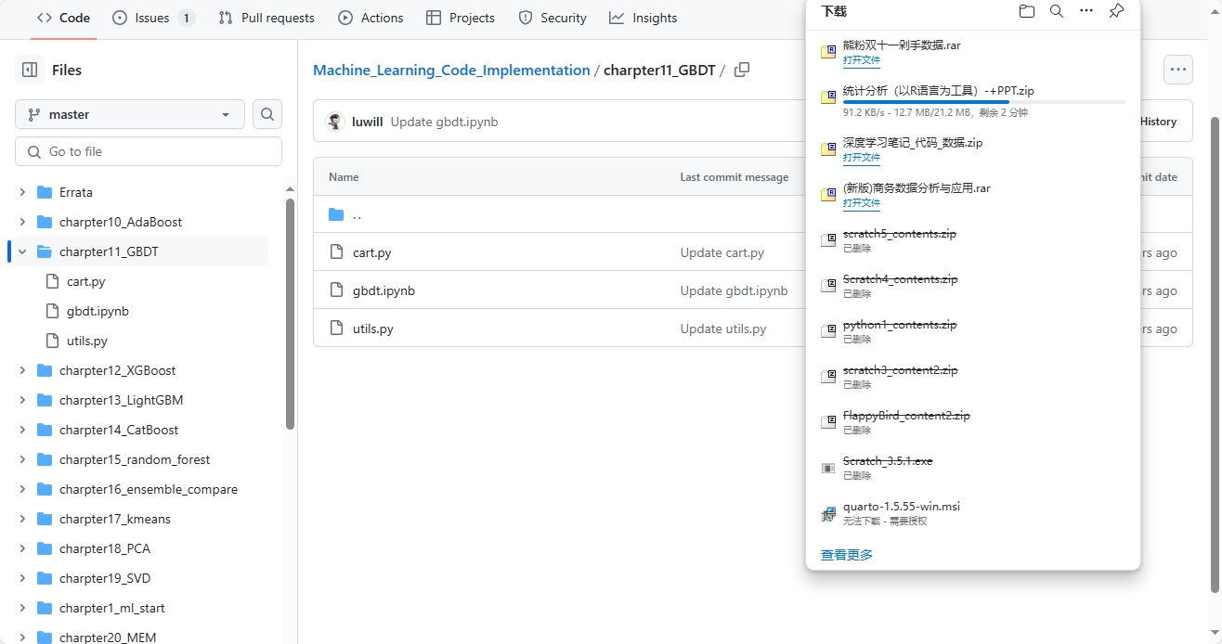Image resolution: width=1222 pixels, height=644 pixels.
Task: Click quarto msi installer file icon
Action: coord(828,513)
